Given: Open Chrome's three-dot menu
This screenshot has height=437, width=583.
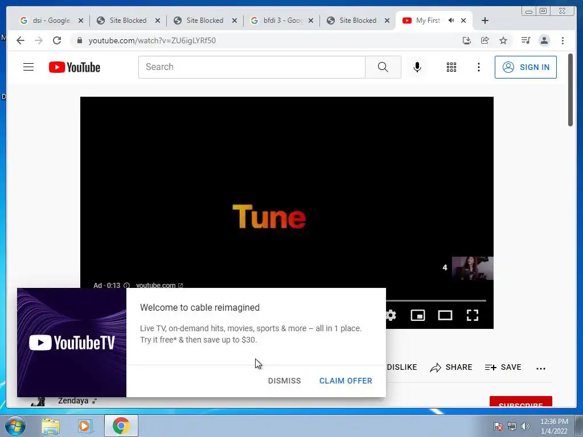Looking at the screenshot, I should [563, 40].
